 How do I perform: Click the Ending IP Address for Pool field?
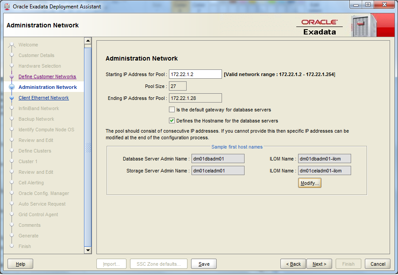(x=195, y=98)
